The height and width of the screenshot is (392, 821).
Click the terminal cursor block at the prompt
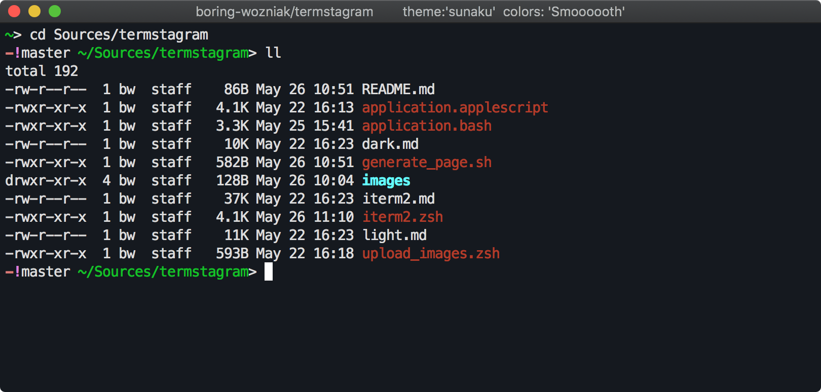[x=269, y=271]
